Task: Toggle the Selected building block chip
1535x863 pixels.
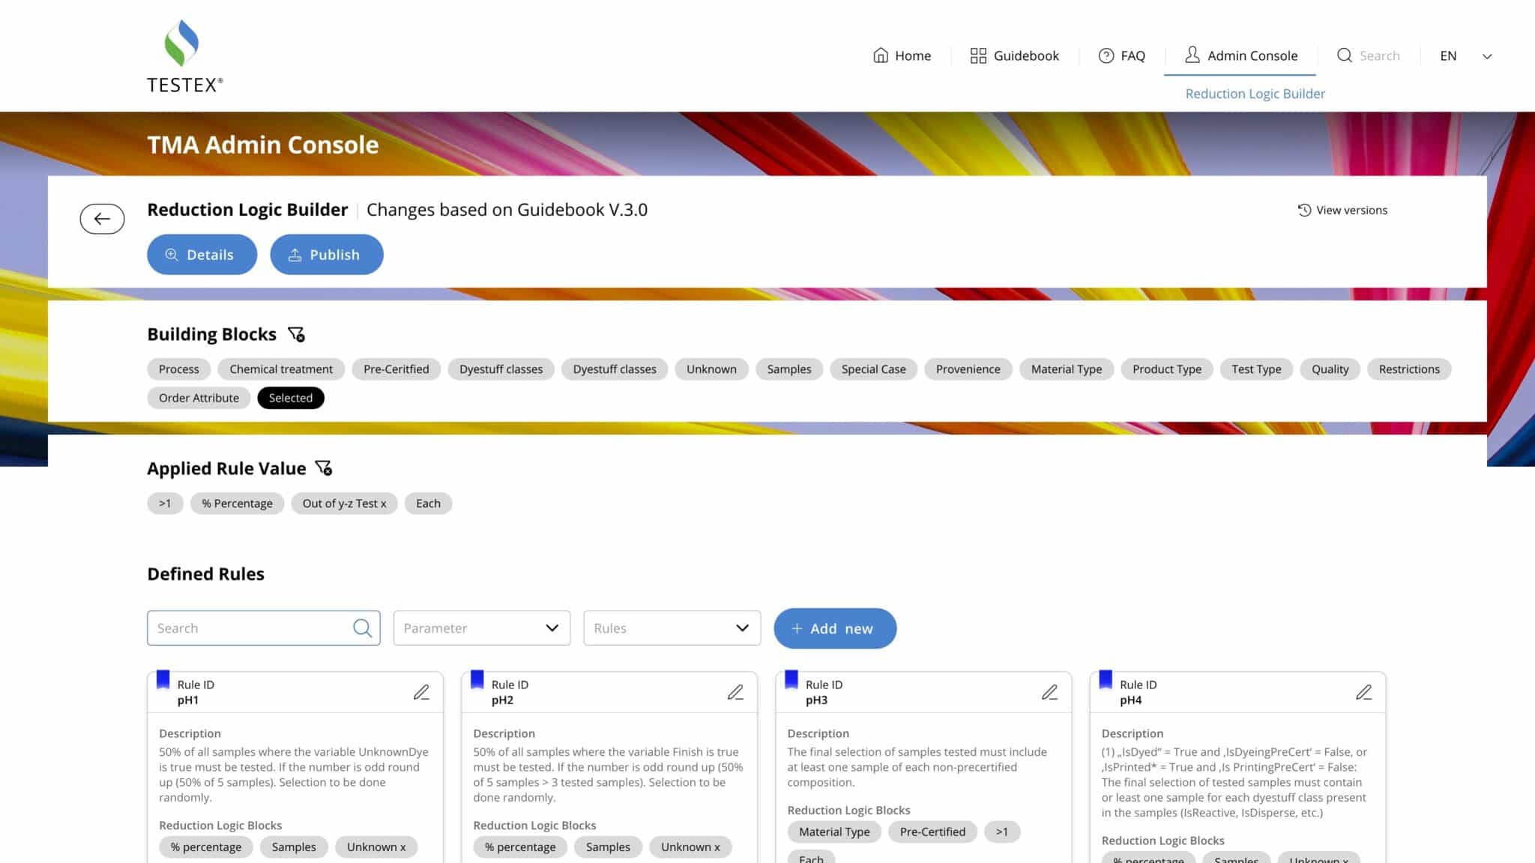Action: click(x=290, y=398)
